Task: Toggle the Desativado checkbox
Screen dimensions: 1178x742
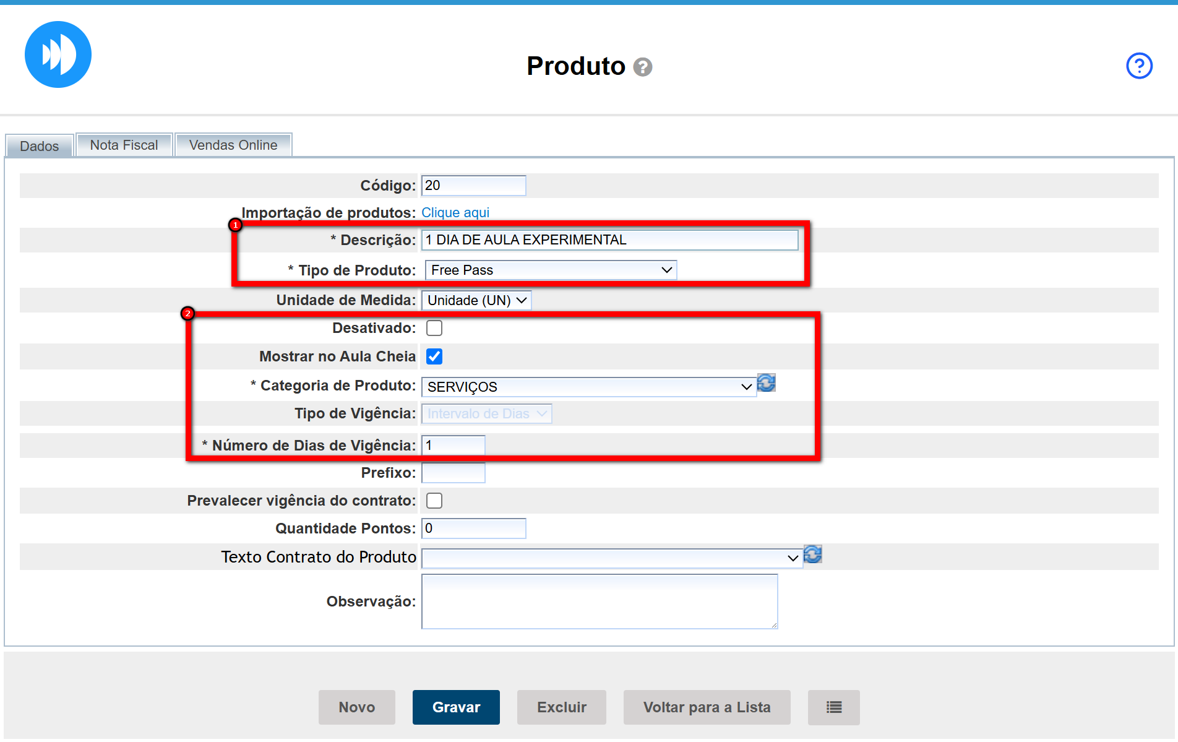Action: [x=434, y=328]
